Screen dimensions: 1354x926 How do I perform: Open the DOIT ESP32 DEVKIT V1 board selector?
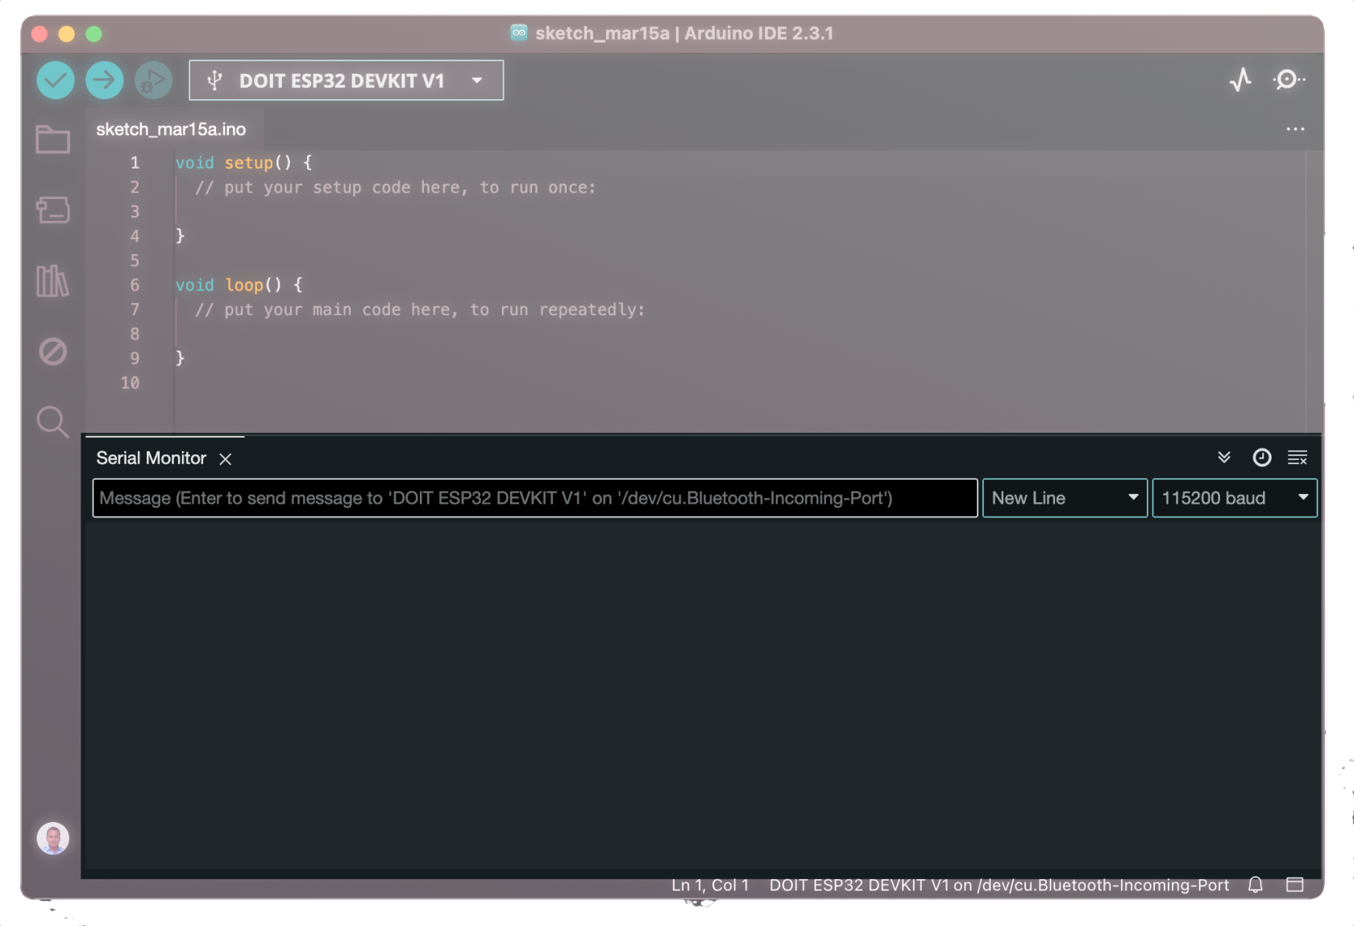(347, 81)
